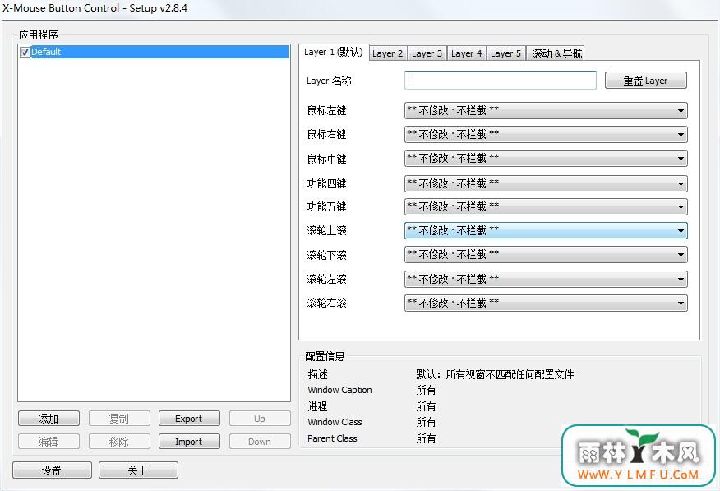
Task: Expand the 功能五键 dropdown
Action: pyautogui.click(x=546, y=206)
